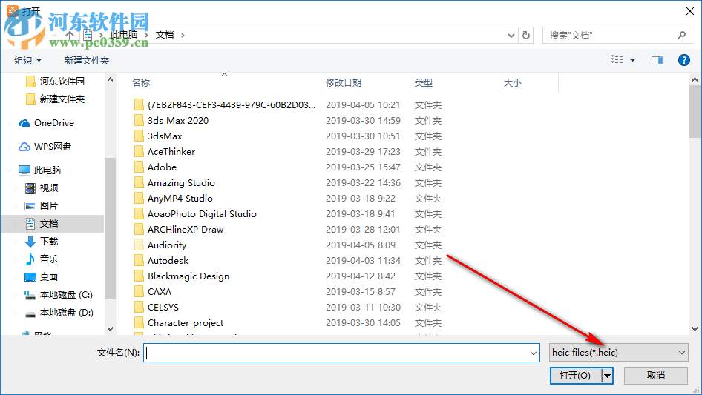
Task: Click the search magnifier icon
Action: [681, 35]
